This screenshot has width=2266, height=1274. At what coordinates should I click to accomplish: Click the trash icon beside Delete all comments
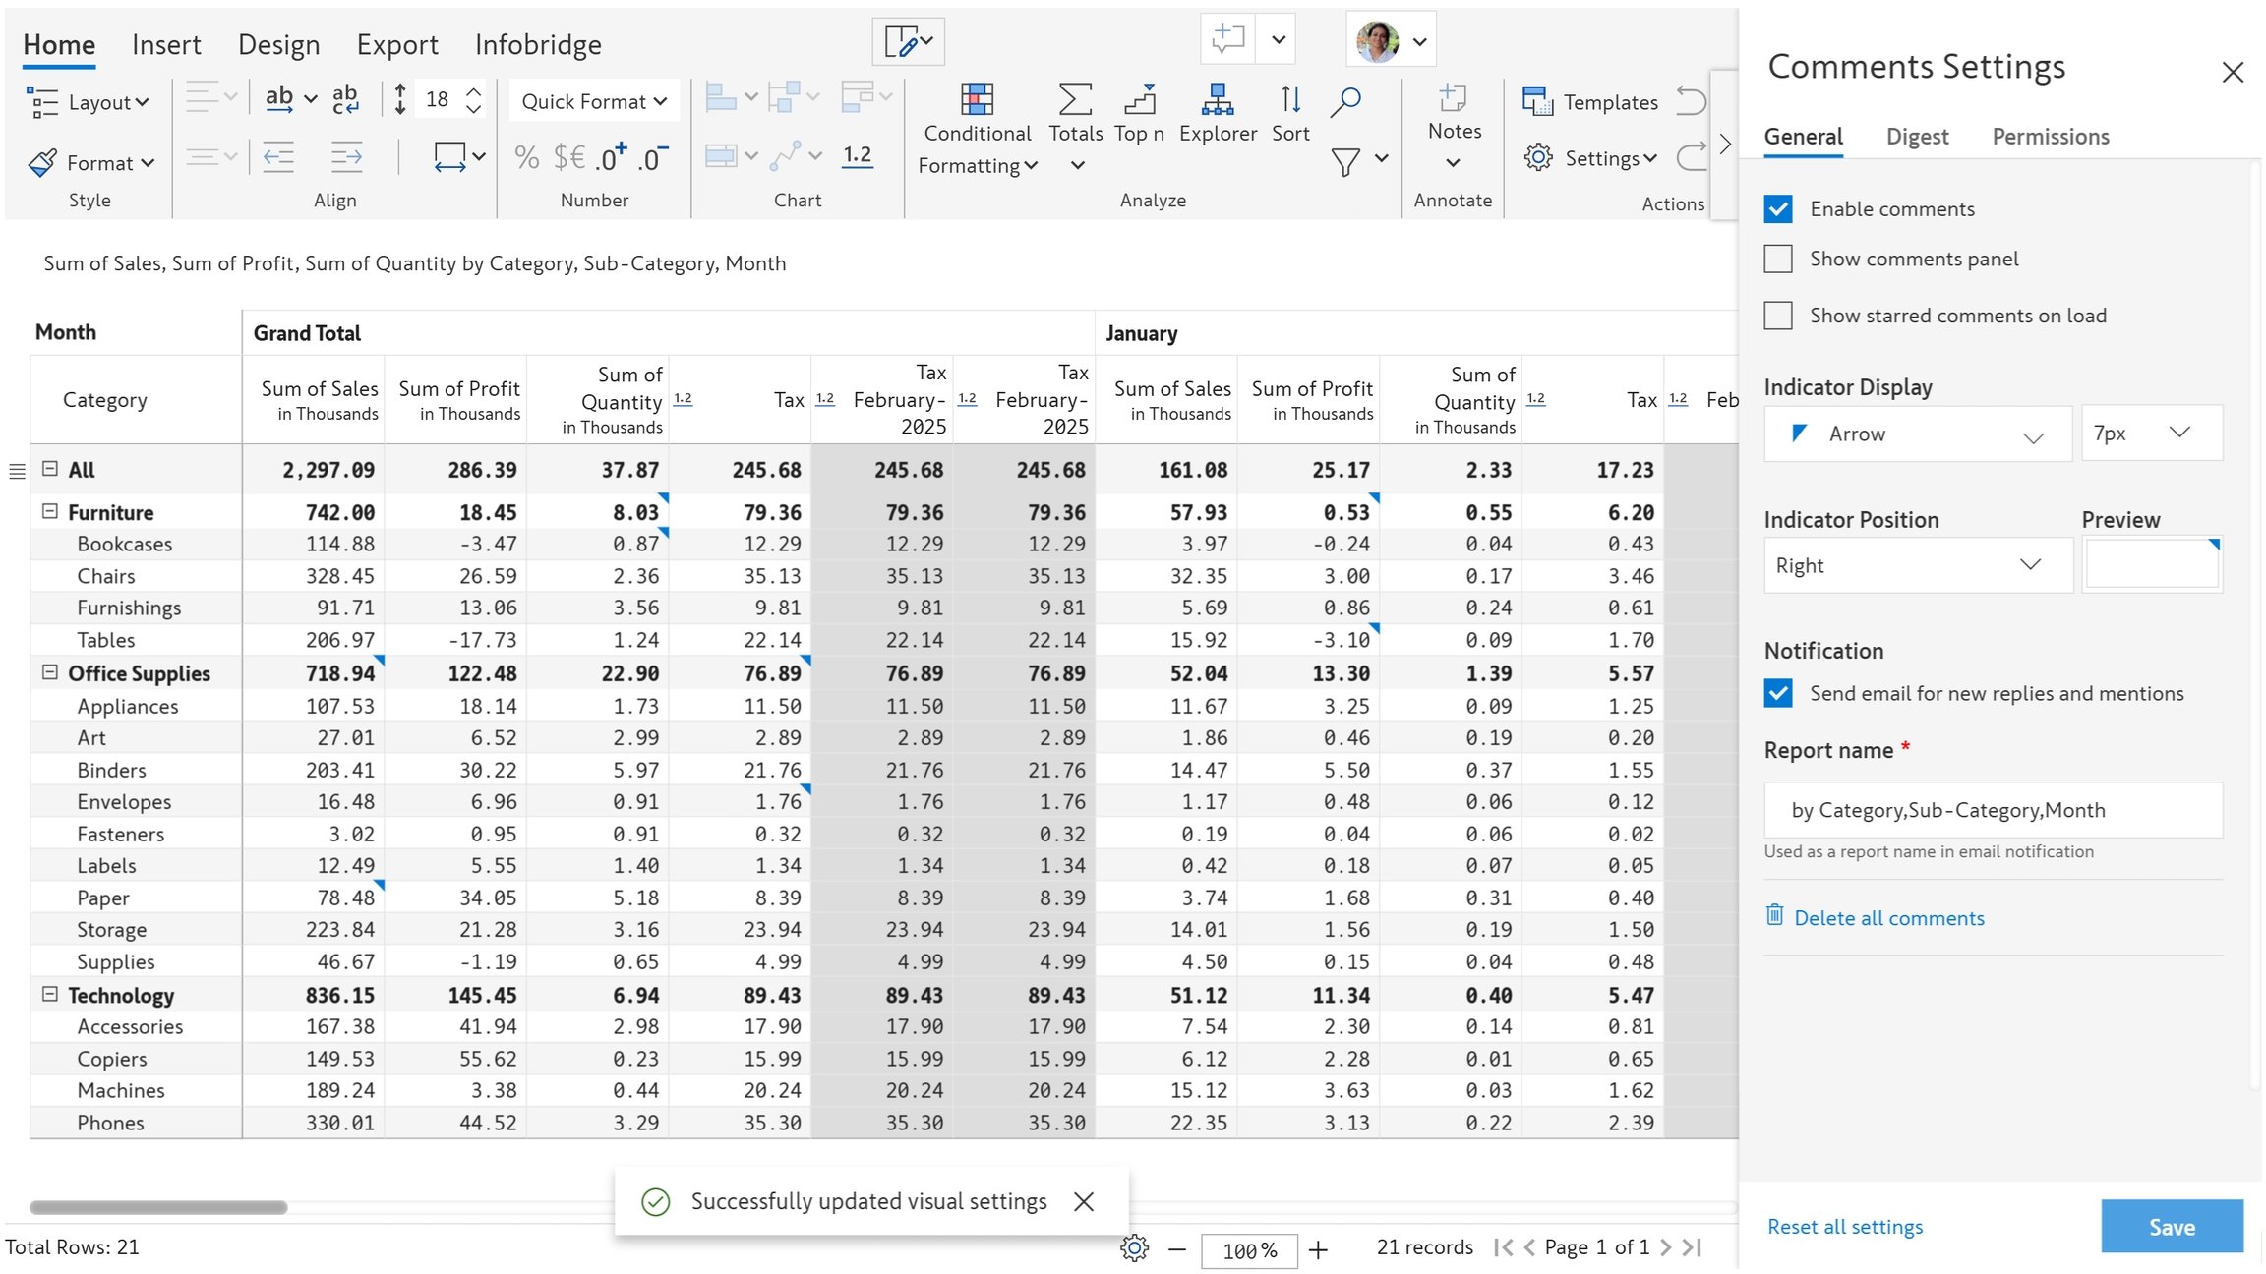click(1774, 916)
